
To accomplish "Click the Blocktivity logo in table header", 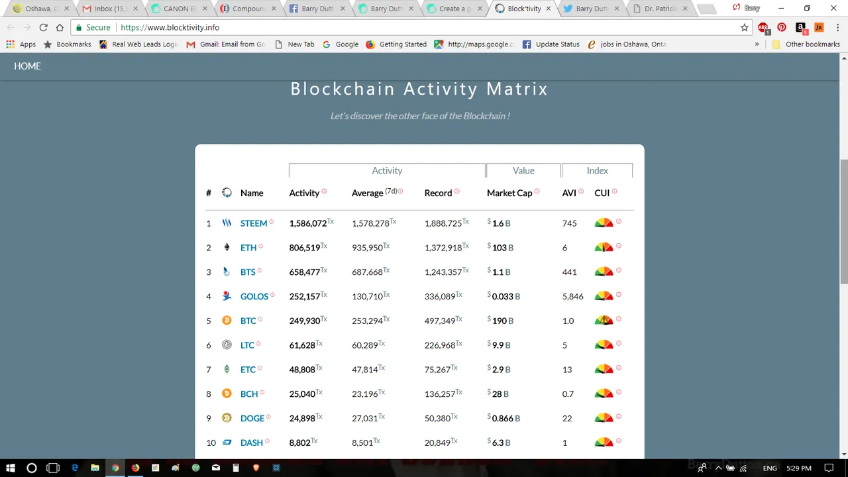I will point(227,193).
